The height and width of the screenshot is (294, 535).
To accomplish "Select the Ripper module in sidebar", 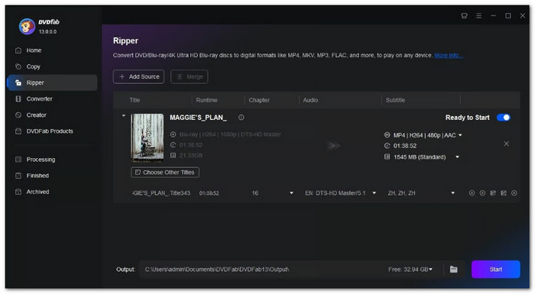I will click(52, 82).
